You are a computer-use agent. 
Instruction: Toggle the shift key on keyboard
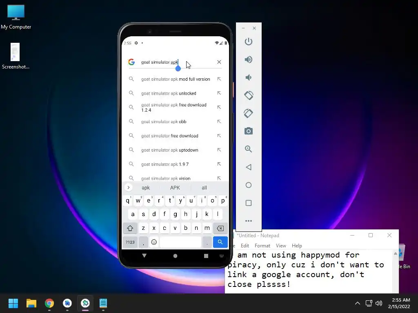(x=130, y=228)
